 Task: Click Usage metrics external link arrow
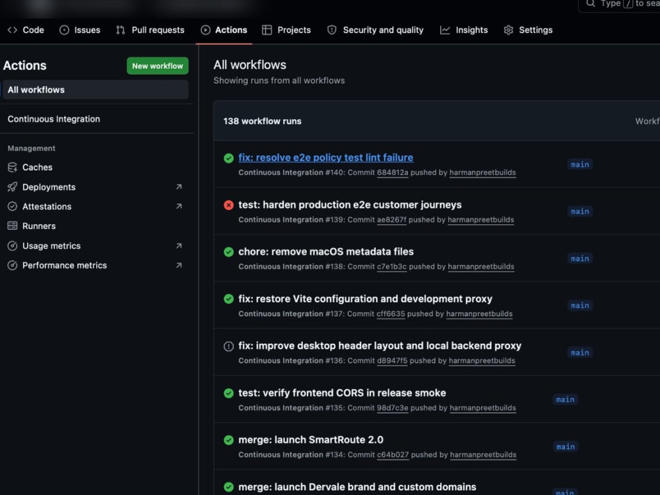179,246
